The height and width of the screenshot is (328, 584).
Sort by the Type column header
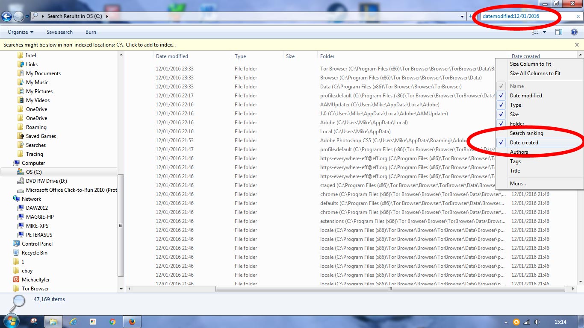click(257, 56)
